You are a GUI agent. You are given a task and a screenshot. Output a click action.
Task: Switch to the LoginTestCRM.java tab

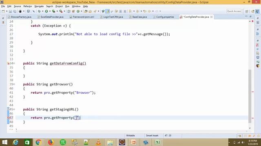click(111, 17)
